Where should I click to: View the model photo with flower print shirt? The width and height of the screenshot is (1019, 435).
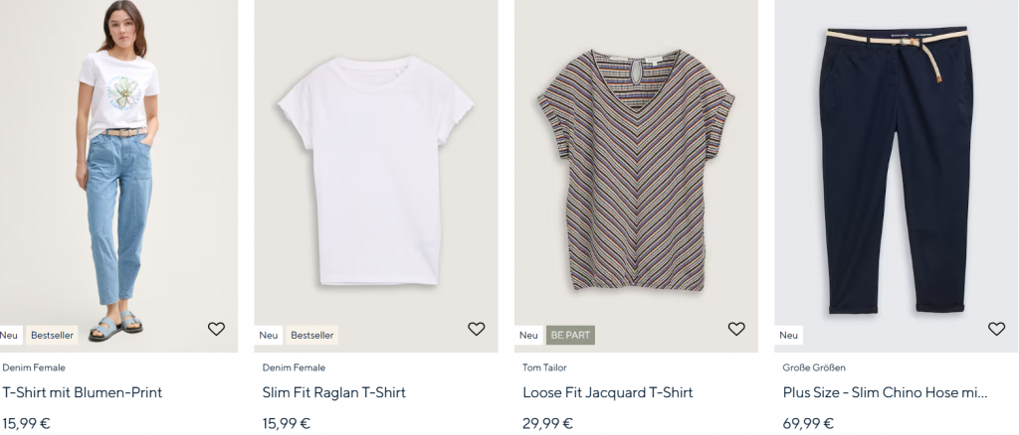pos(118,169)
